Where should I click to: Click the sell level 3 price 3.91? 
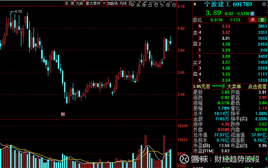226,38
